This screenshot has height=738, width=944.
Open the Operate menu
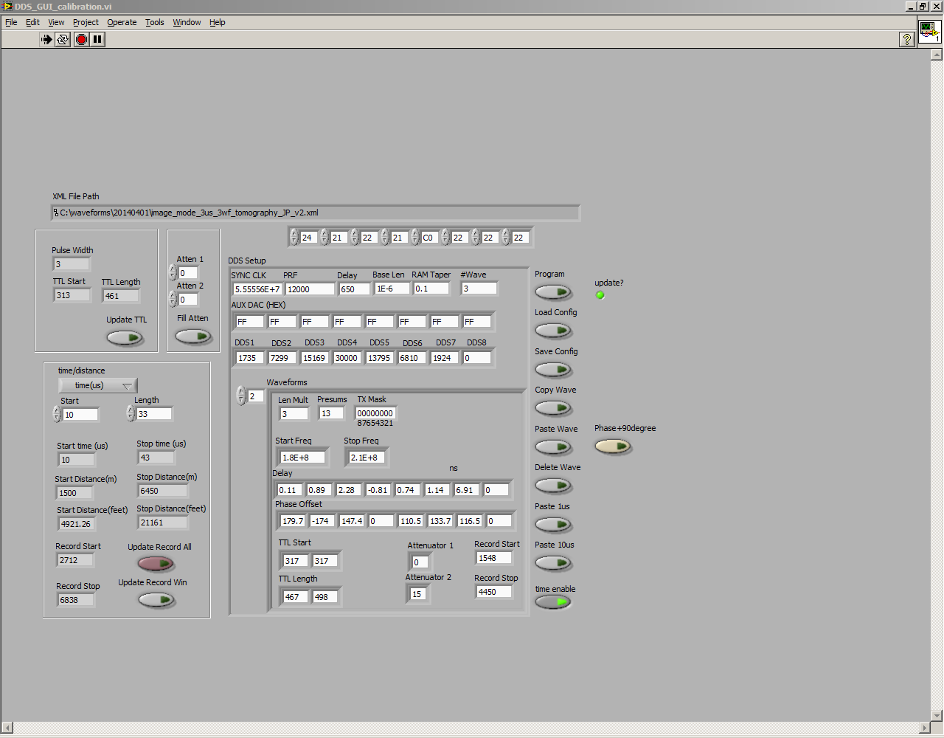click(x=122, y=22)
